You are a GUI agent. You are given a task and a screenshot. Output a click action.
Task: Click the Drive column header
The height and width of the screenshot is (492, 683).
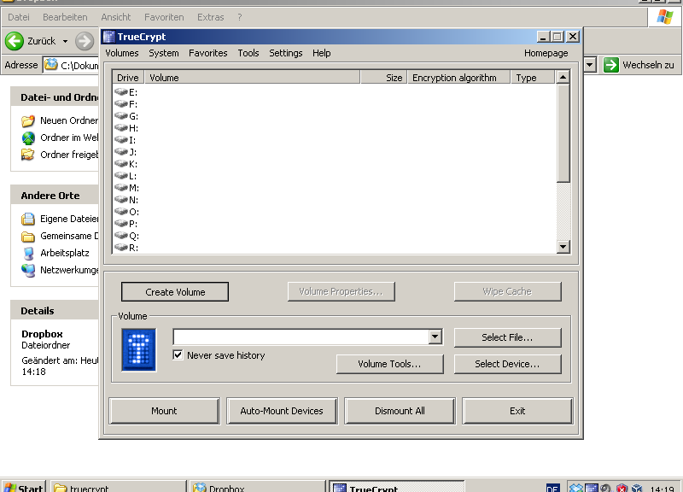128,78
